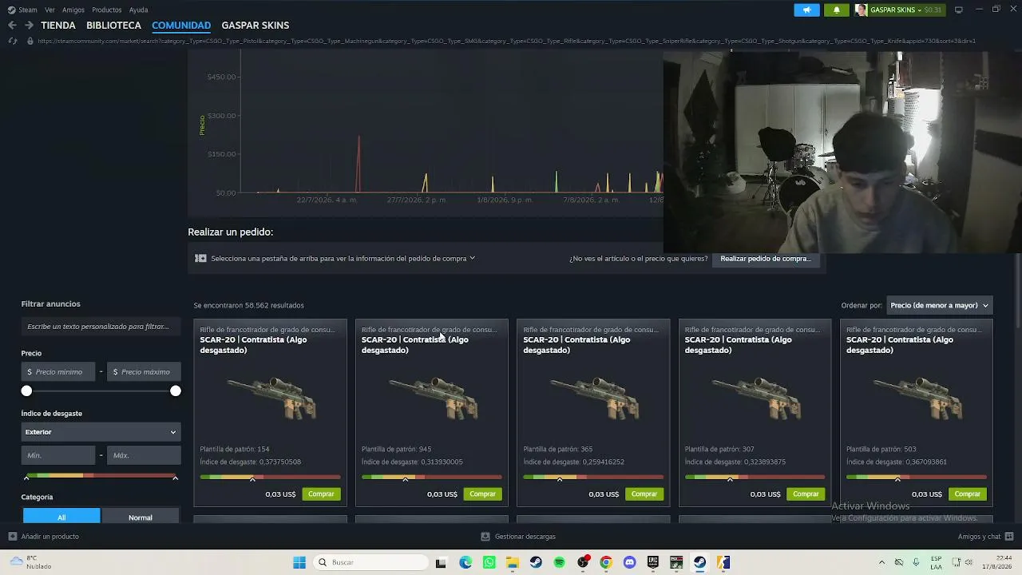Go to the BIBLIOTECA tab
Image resolution: width=1022 pixels, height=575 pixels.
point(113,26)
